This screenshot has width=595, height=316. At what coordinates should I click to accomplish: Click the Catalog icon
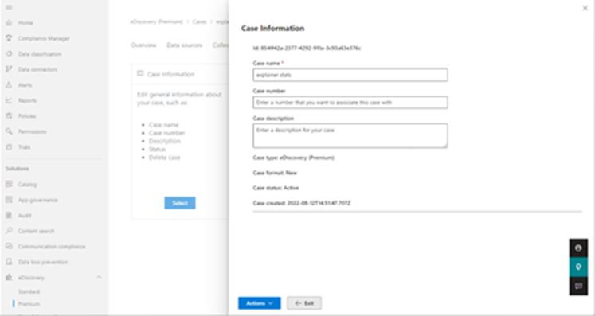click(9, 185)
